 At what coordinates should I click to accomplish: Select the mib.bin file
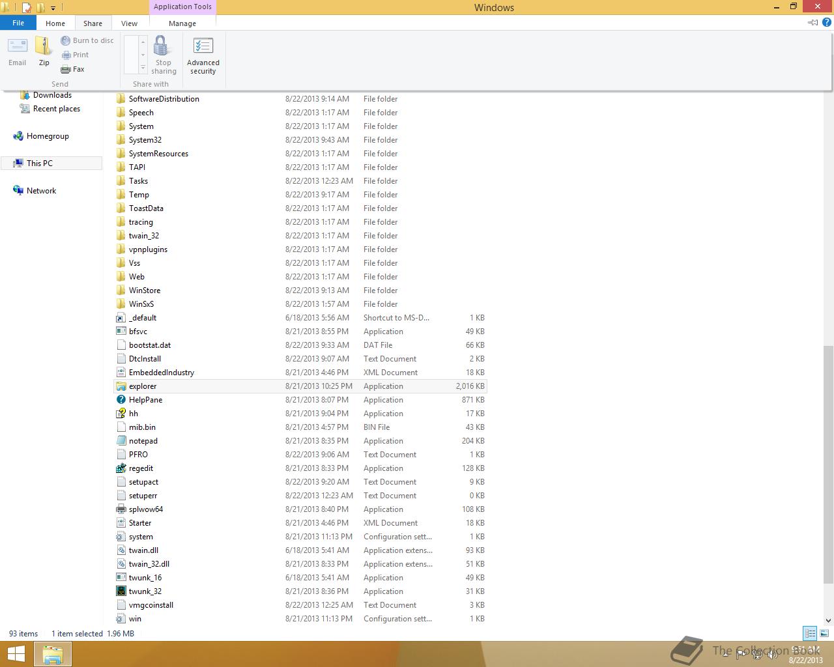pos(142,427)
